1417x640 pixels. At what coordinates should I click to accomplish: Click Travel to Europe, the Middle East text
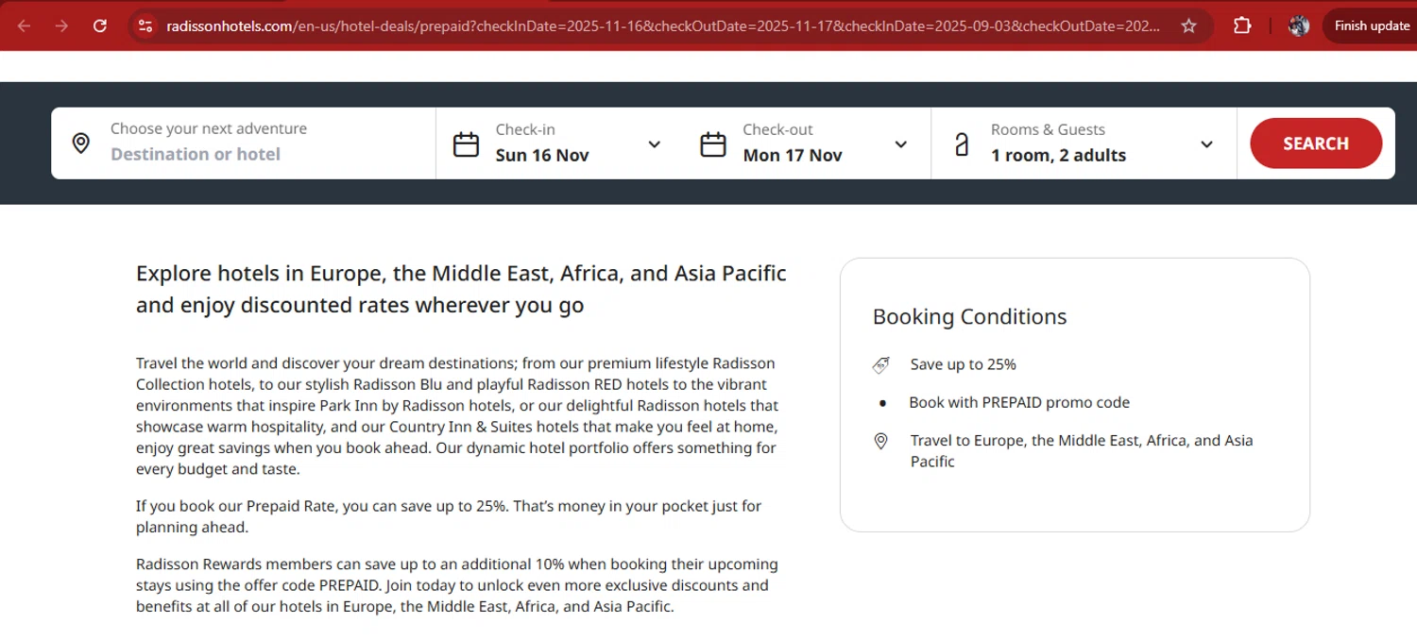click(x=1082, y=450)
